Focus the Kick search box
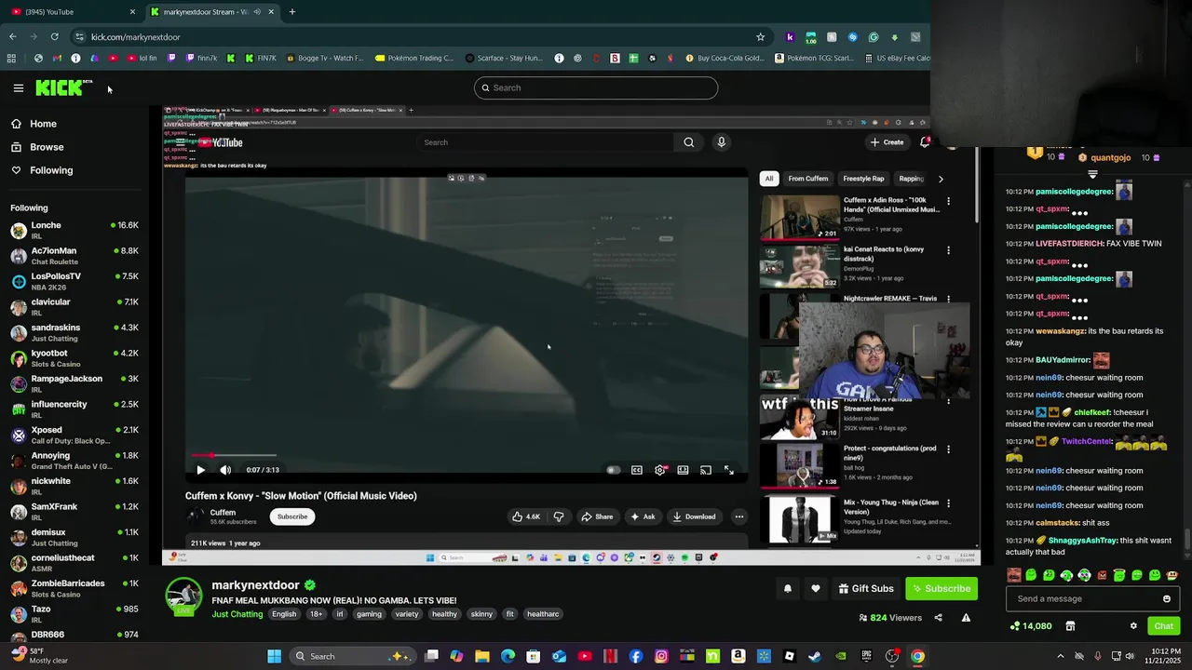The height and width of the screenshot is (670, 1192). pyautogui.click(x=596, y=87)
